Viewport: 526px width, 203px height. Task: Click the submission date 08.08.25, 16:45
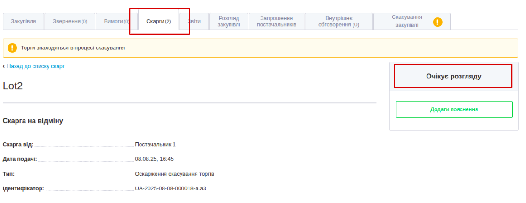tap(154, 159)
